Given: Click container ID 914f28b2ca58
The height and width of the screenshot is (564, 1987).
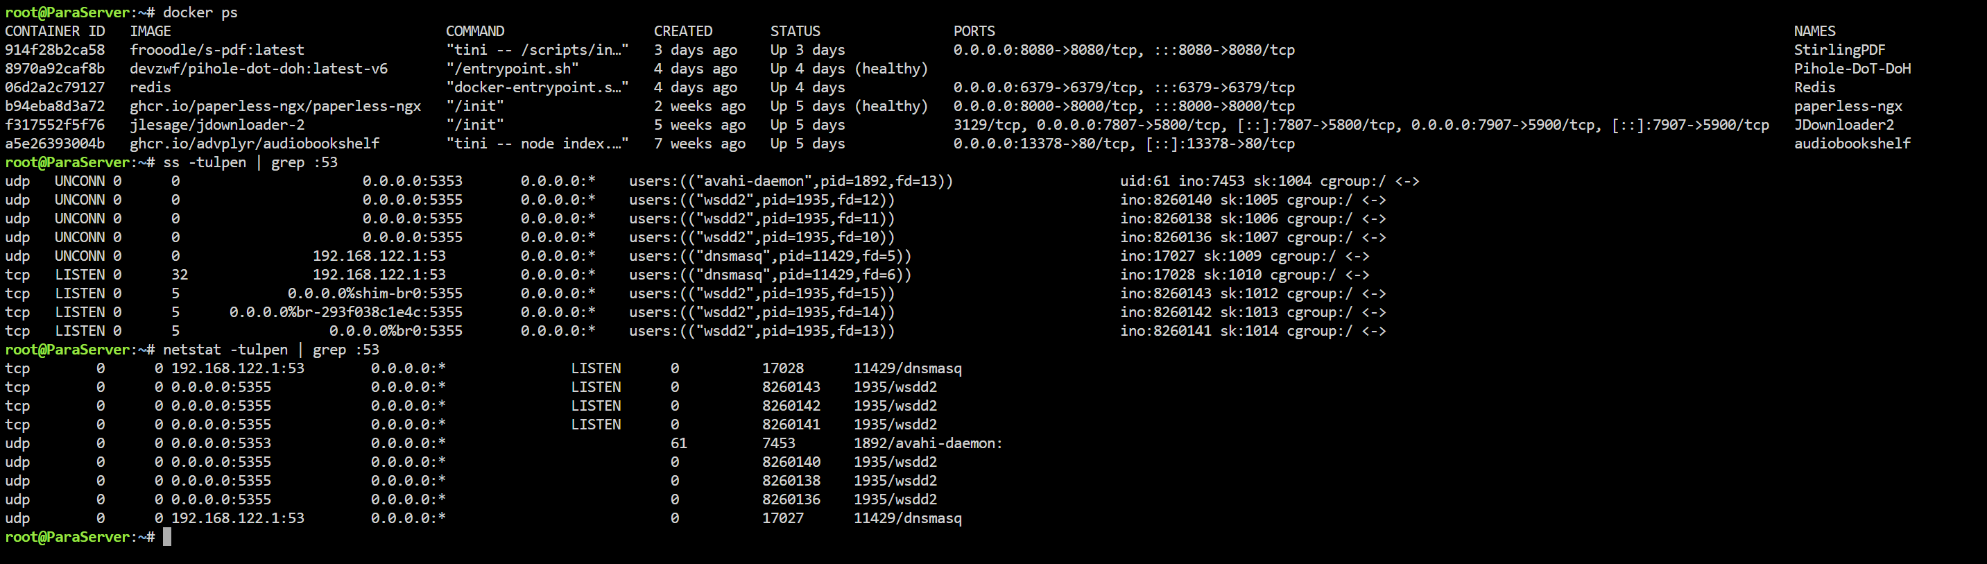Looking at the screenshot, I should (x=55, y=50).
